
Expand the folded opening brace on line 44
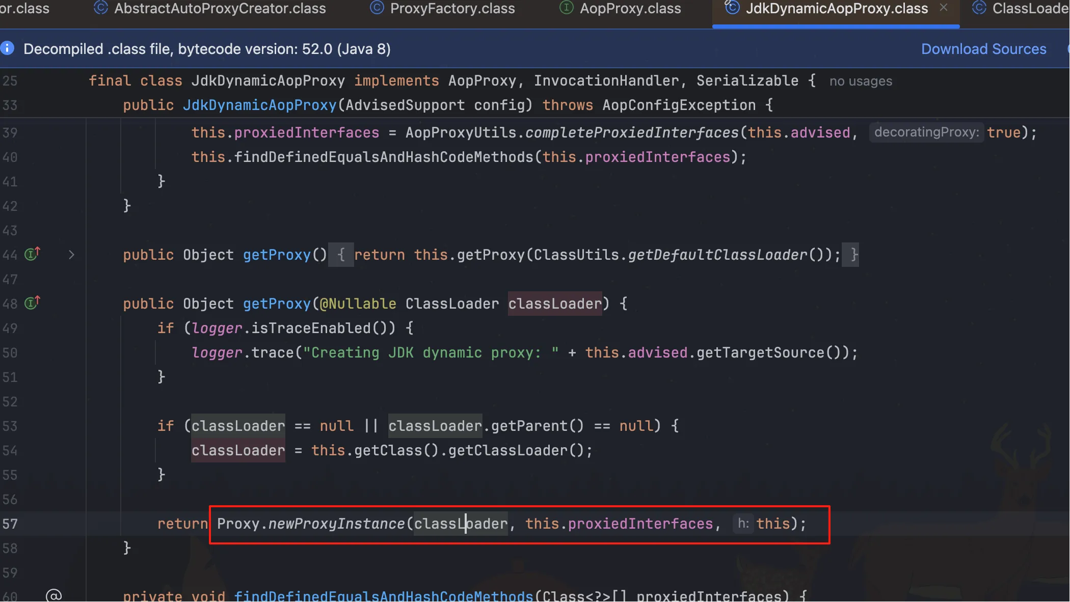coord(341,255)
